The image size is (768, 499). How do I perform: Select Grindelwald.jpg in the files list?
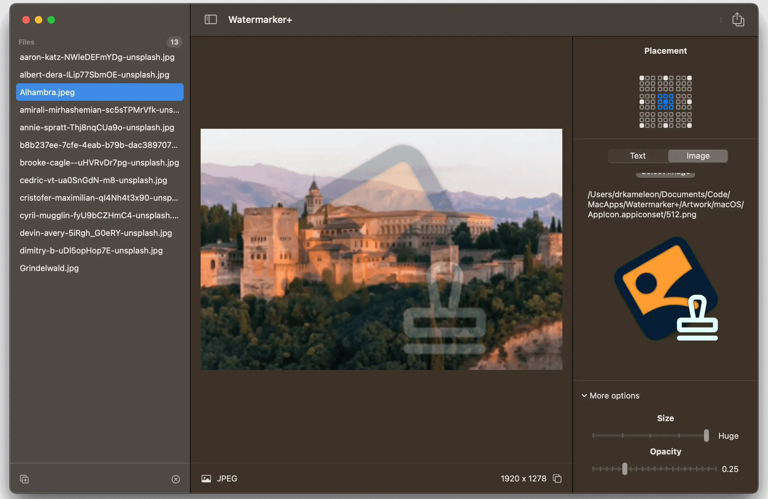(x=49, y=268)
